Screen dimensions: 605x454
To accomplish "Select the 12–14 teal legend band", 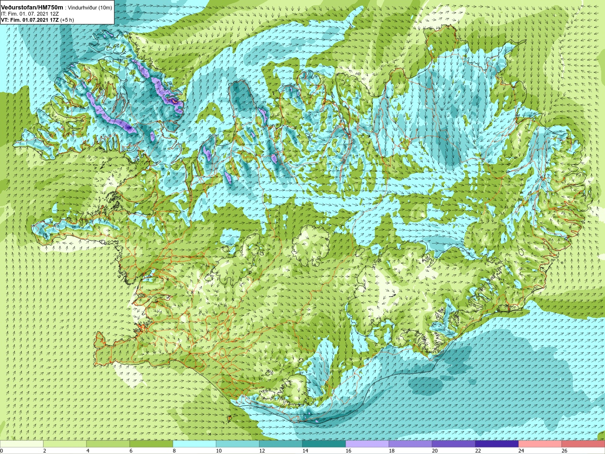I will 281,444.
